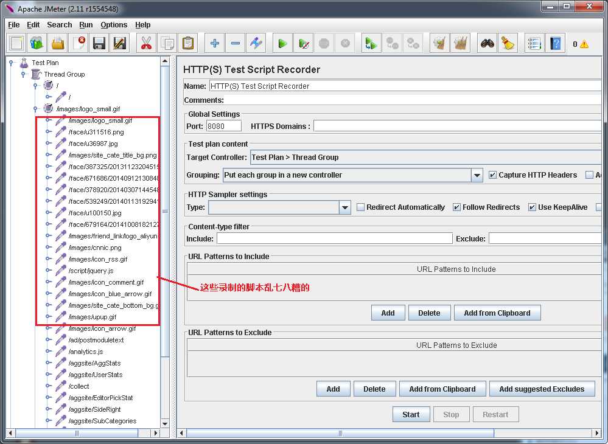Click Add under URL Patterns to Exclude
The image size is (608, 444).
click(x=333, y=389)
